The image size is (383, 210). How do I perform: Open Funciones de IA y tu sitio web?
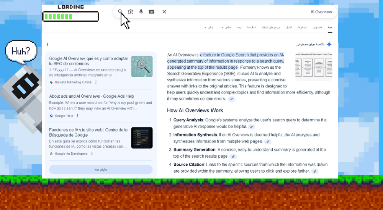click(x=88, y=132)
